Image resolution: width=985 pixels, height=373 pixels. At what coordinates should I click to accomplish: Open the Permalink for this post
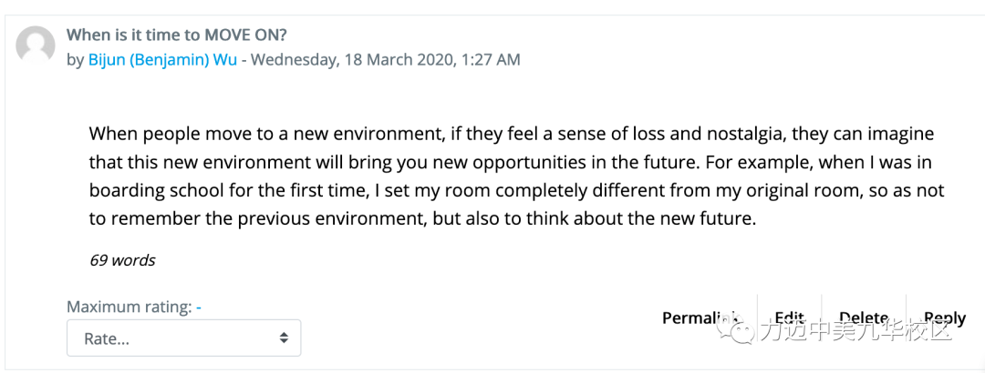click(701, 318)
